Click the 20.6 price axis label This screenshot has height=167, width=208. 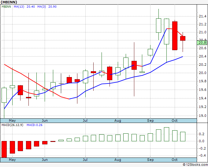[x=202, y=48]
